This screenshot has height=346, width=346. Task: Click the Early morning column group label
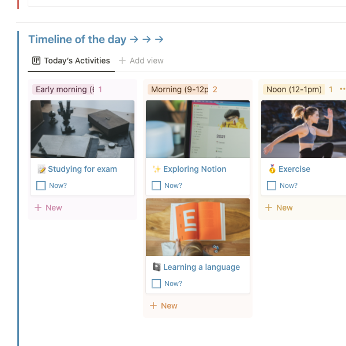tap(63, 89)
